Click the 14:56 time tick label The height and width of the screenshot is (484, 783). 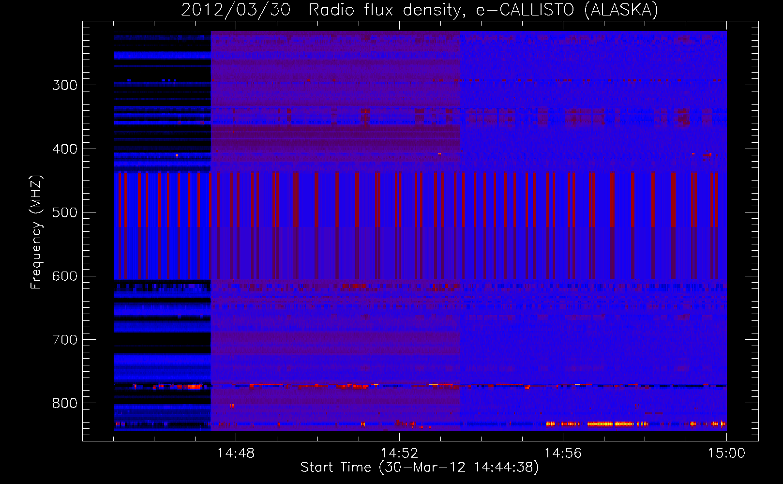pyautogui.click(x=563, y=454)
